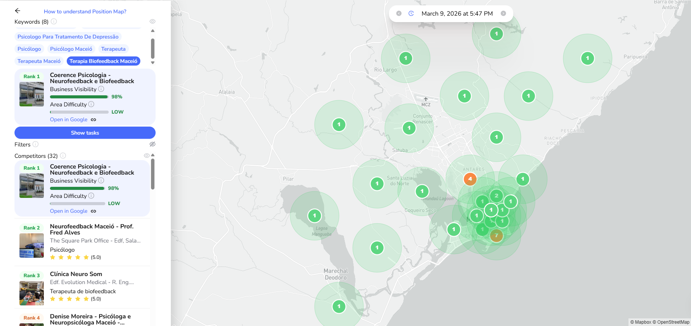Click competitors list scroll-up arrow

pos(153,155)
